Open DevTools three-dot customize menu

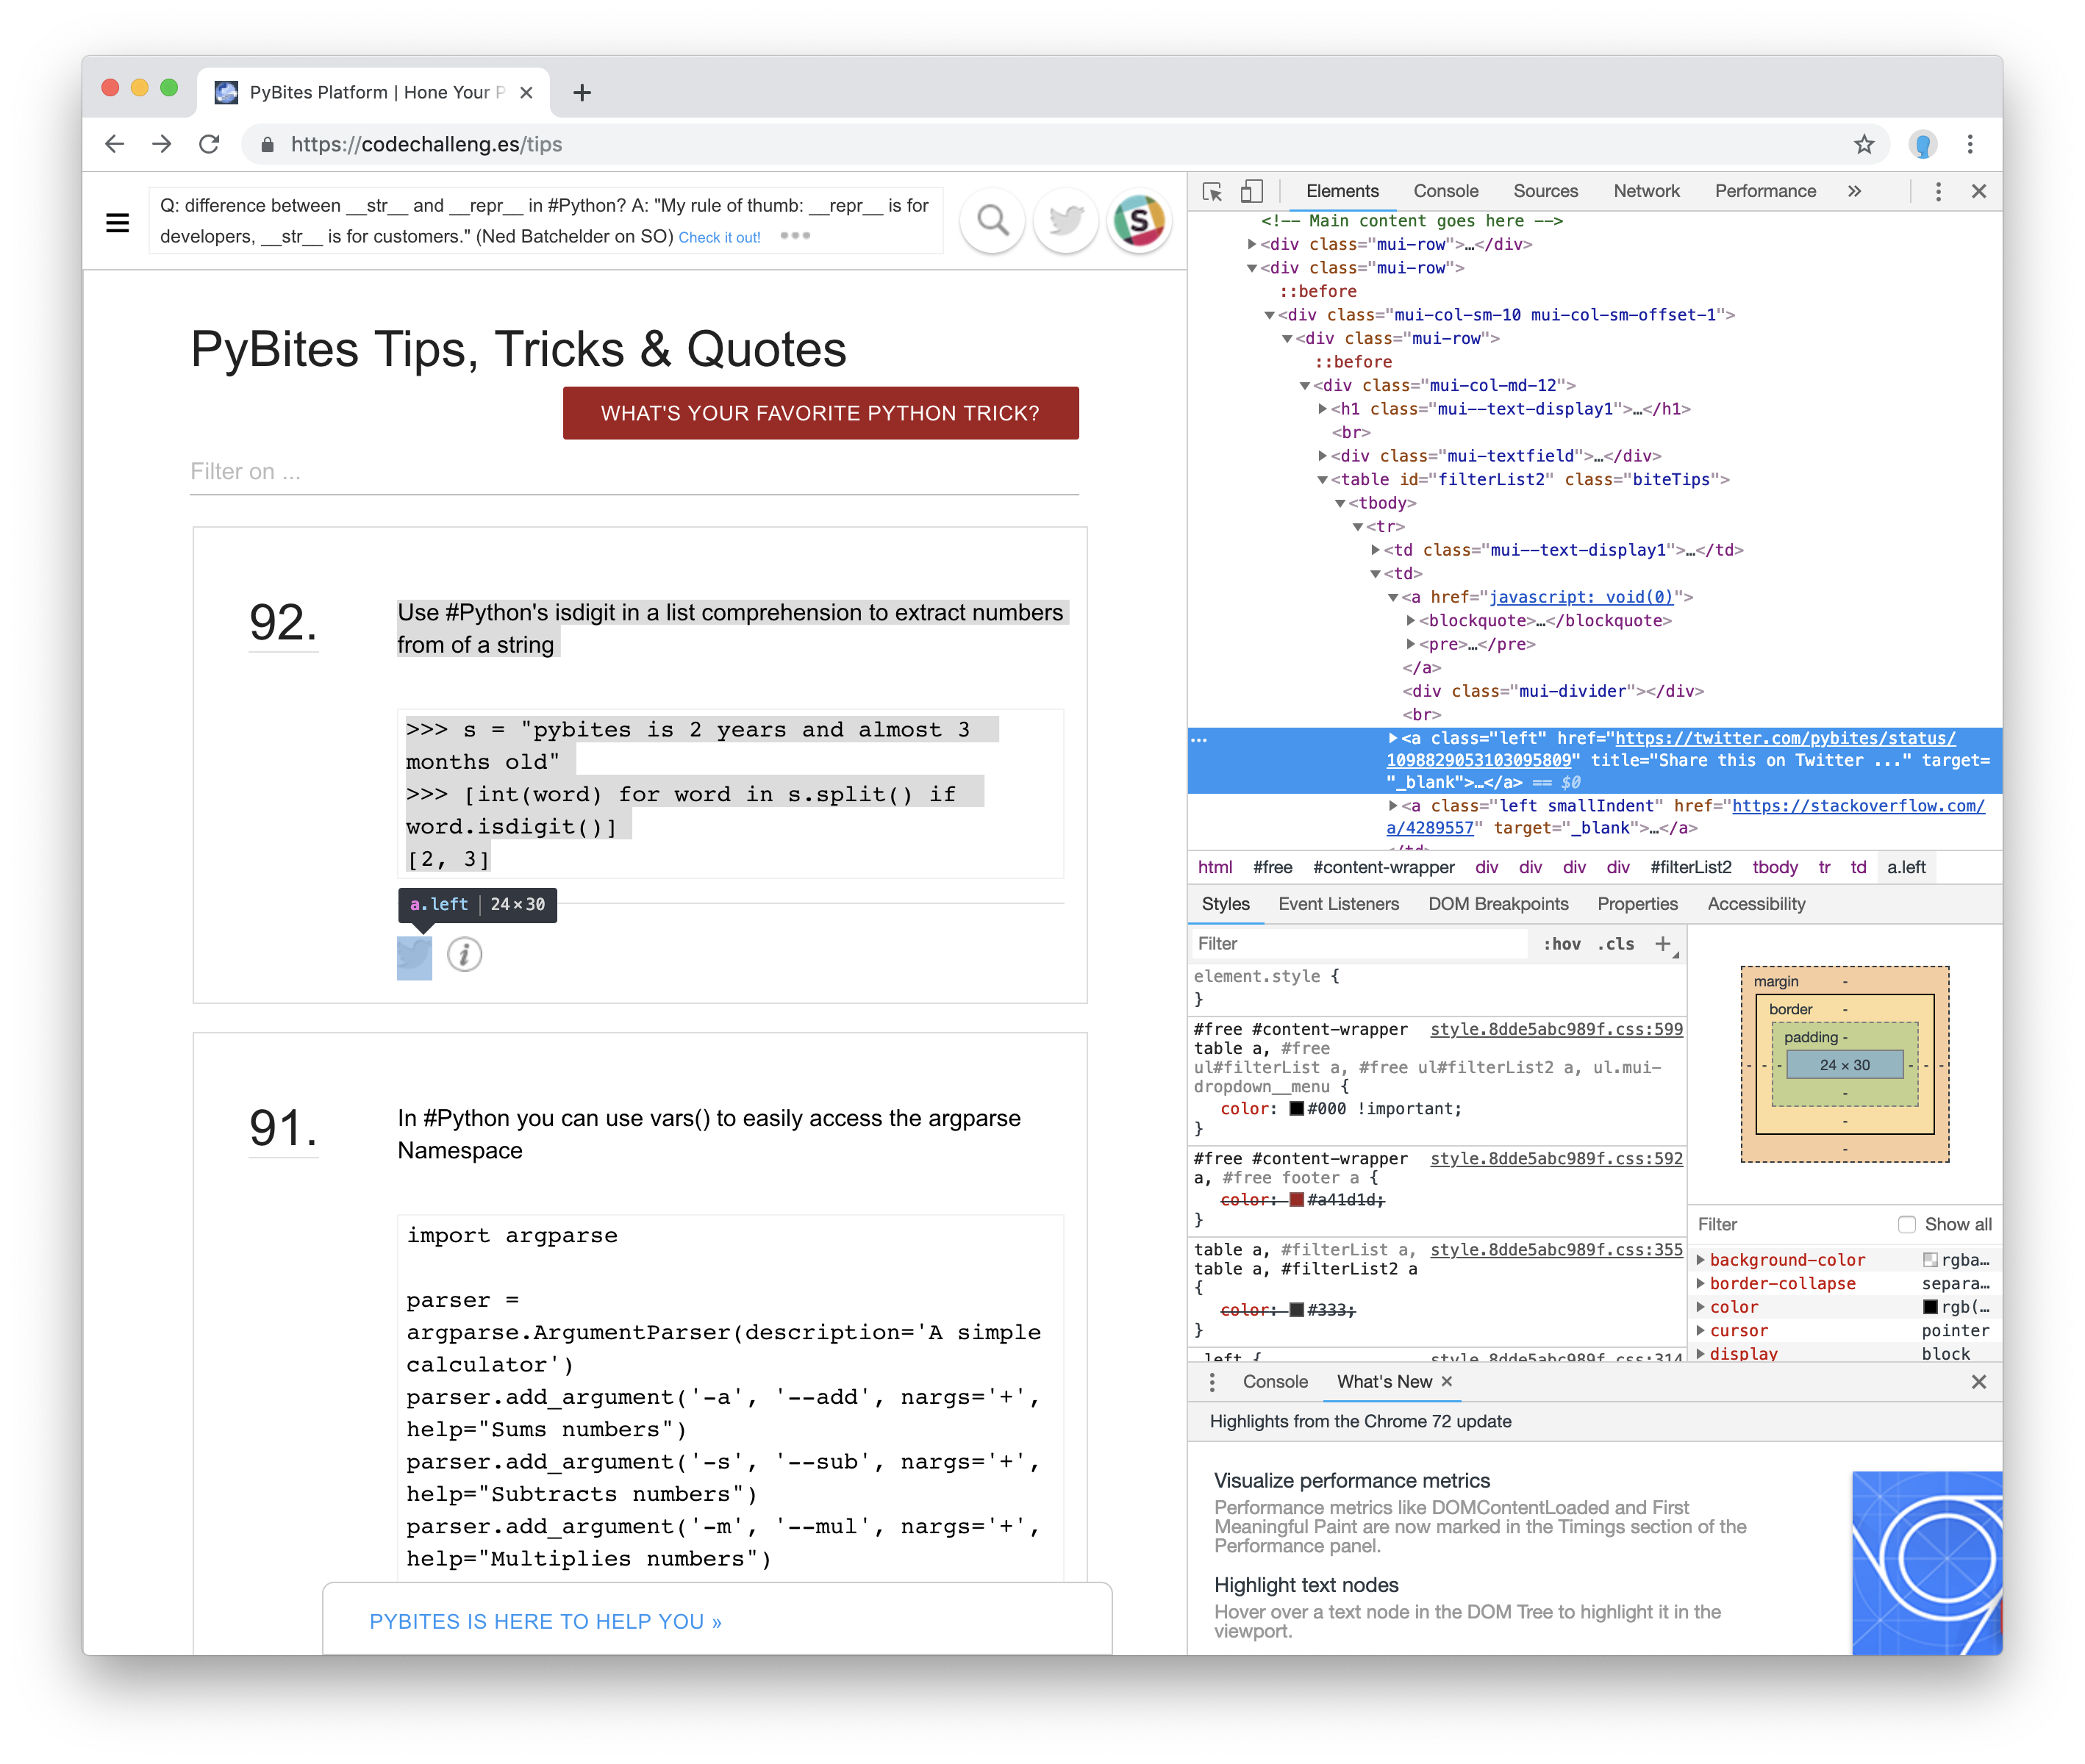point(1937,191)
